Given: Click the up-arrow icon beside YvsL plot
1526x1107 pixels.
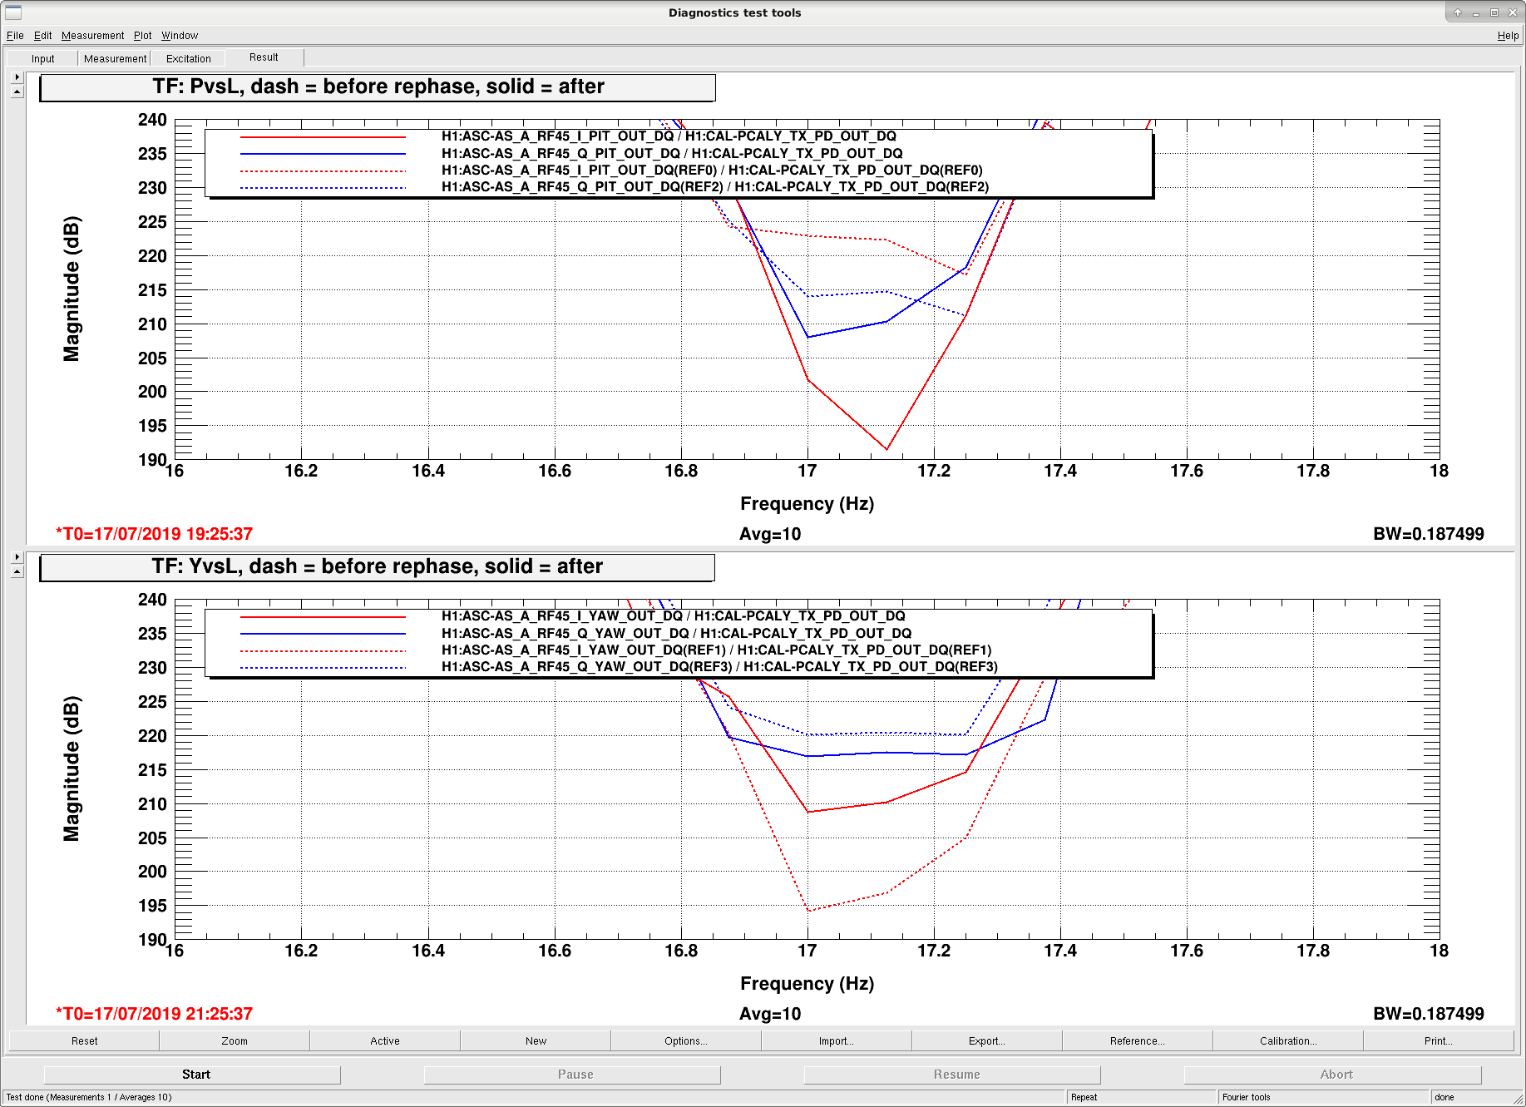Looking at the screenshot, I should [x=17, y=572].
